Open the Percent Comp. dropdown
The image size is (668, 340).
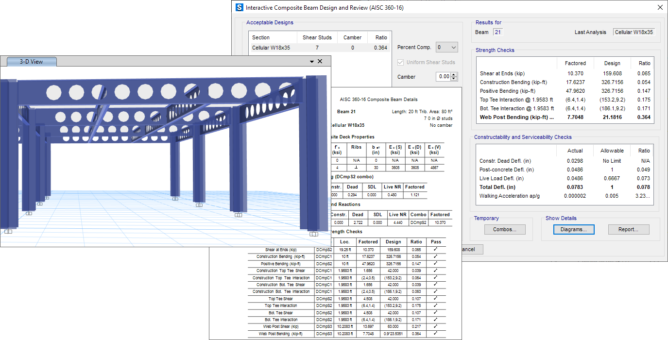[x=447, y=47]
